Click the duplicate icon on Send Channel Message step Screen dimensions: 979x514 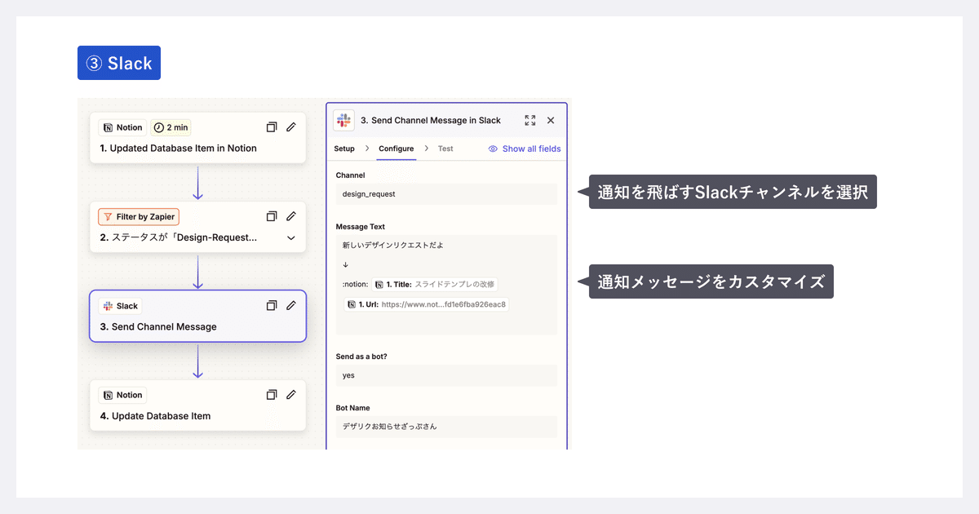(x=272, y=305)
